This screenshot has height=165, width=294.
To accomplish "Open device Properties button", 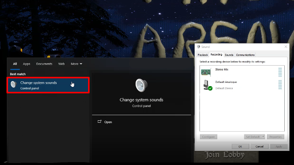I will coord(275,137).
